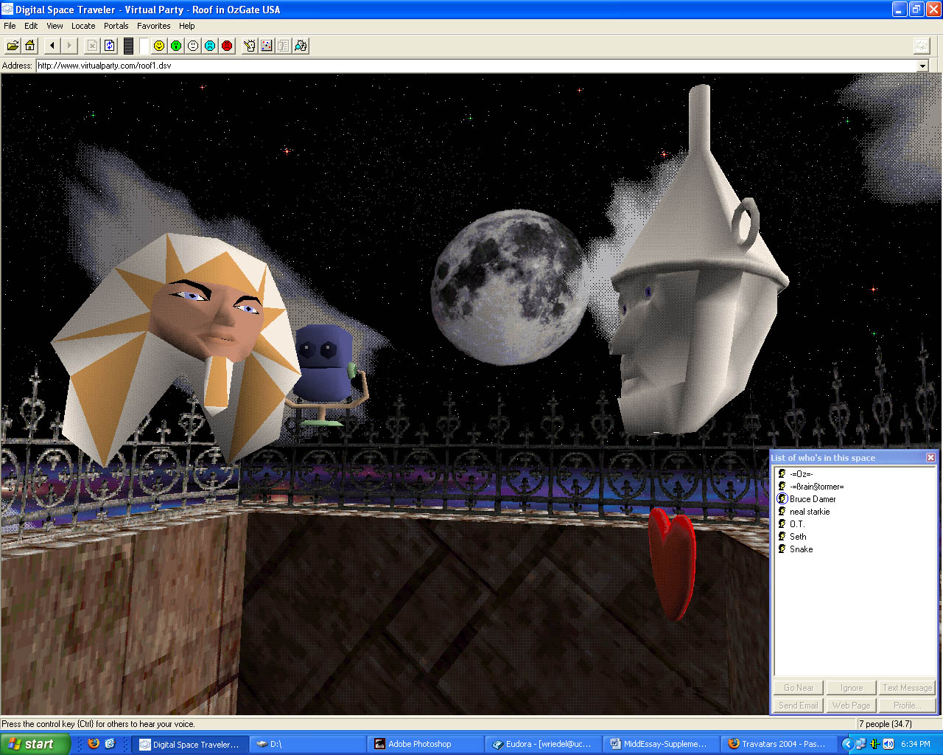Select neal starkie in the people list
The width and height of the screenshot is (943, 755).
pyautogui.click(x=810, y=512)
